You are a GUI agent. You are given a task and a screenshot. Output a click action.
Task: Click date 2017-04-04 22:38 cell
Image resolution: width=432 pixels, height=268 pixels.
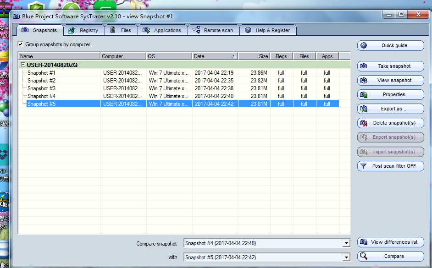[214, 88]
